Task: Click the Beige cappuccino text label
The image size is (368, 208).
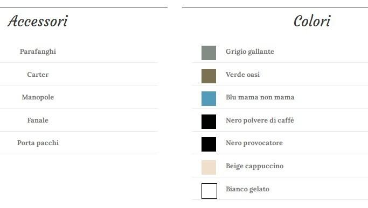Action: [x=254, y=166]
